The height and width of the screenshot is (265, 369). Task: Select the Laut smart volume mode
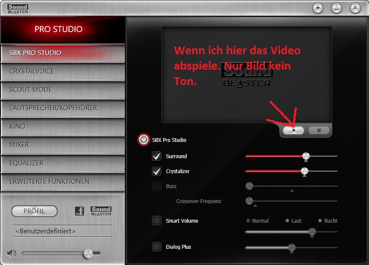[x=287, y=221]
